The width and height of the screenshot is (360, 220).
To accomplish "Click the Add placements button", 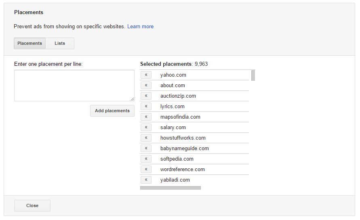I will [x=112, y=111].
